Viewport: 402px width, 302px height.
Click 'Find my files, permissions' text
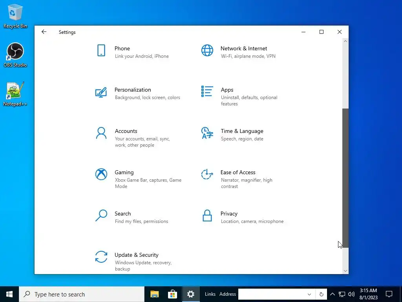[141, 221]
